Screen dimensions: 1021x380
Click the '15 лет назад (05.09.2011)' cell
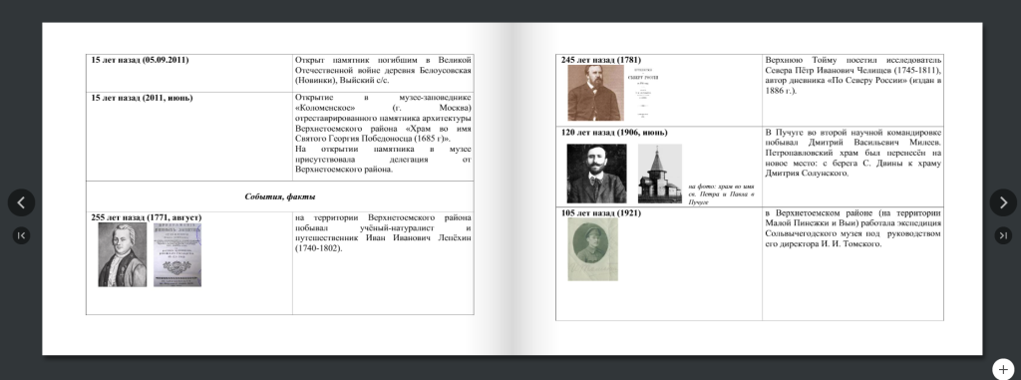click(188, 73)
